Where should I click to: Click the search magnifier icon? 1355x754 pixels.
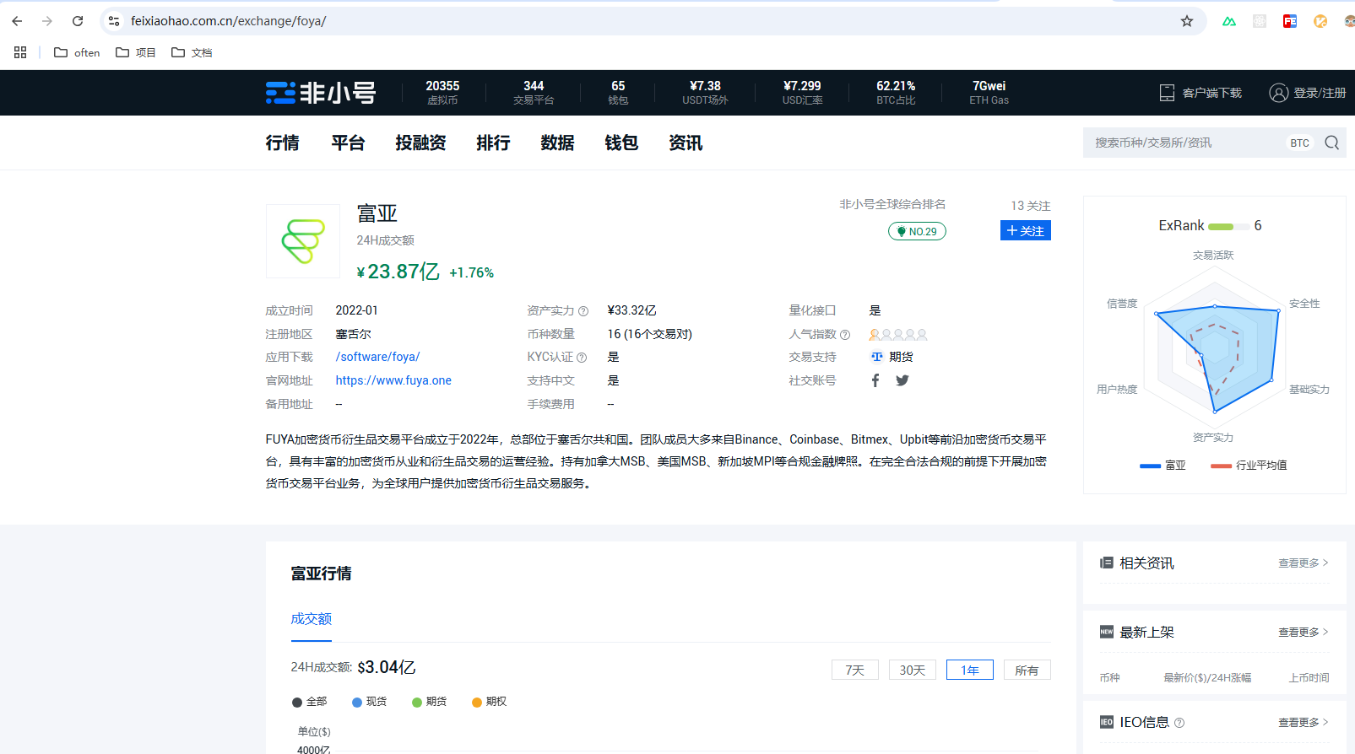click(x=1331, y=143)
